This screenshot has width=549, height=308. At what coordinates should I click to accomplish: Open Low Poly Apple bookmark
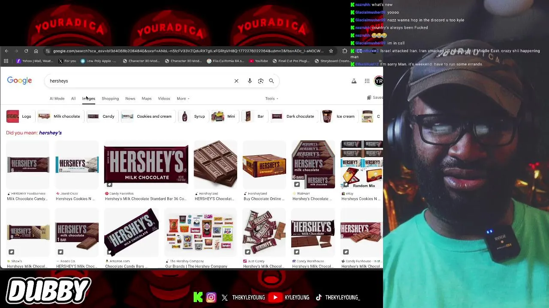coord(98,61)
